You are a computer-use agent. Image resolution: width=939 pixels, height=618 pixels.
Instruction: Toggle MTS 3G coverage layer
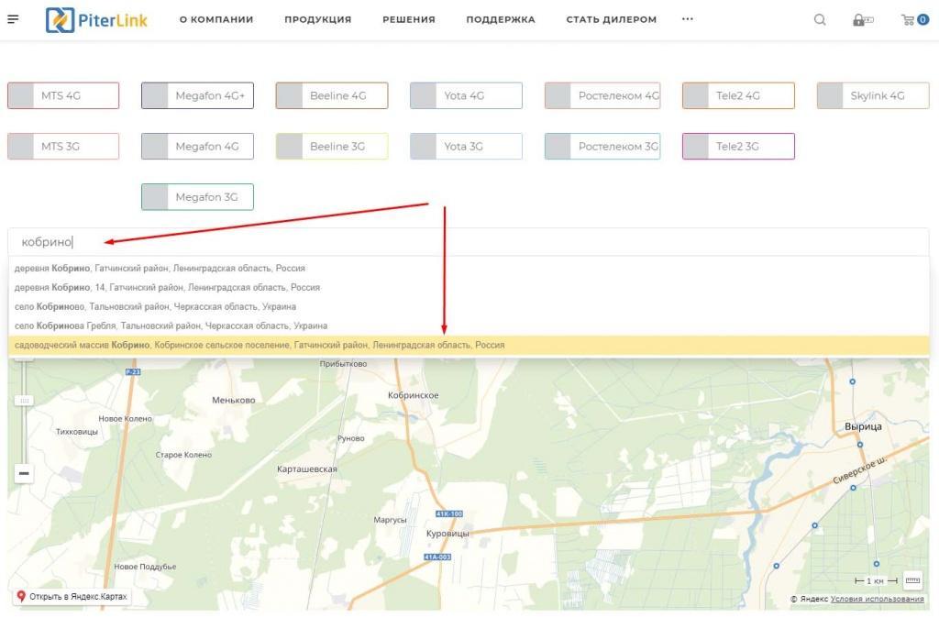[63, 146]
